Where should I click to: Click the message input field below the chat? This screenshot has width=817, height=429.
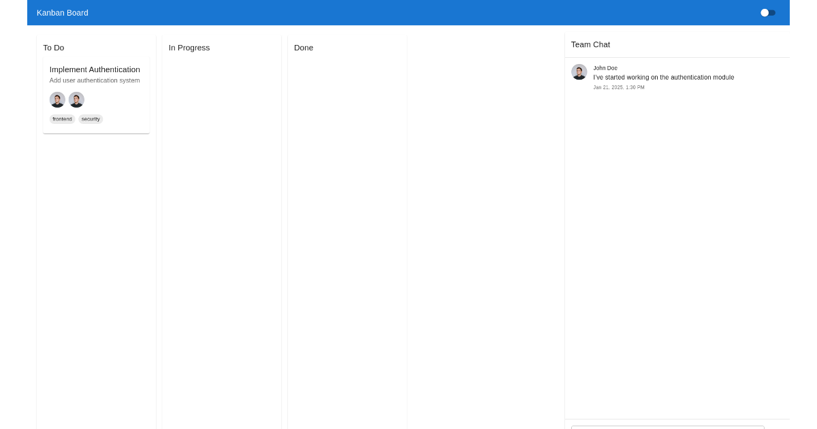click(668, 427)
